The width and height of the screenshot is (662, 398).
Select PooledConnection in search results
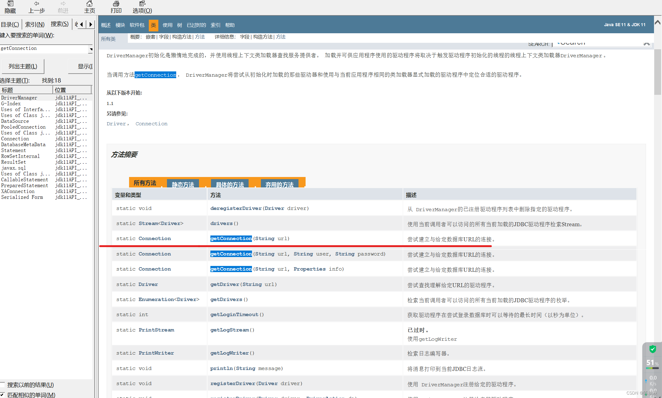point(23,127)
